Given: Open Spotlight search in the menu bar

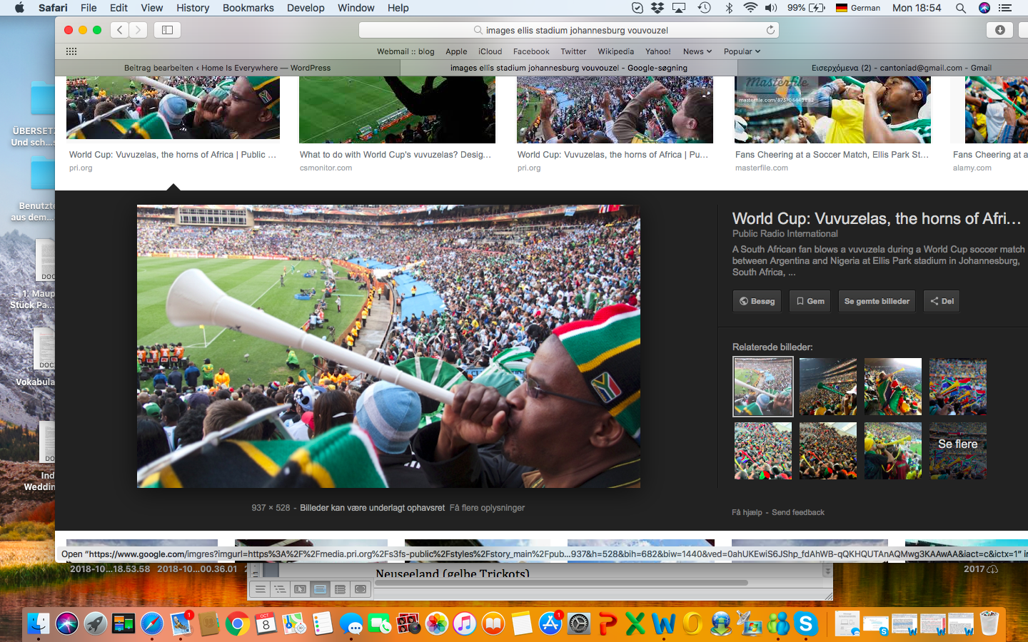Looking at the screenshot, I should tap(961, 8).
